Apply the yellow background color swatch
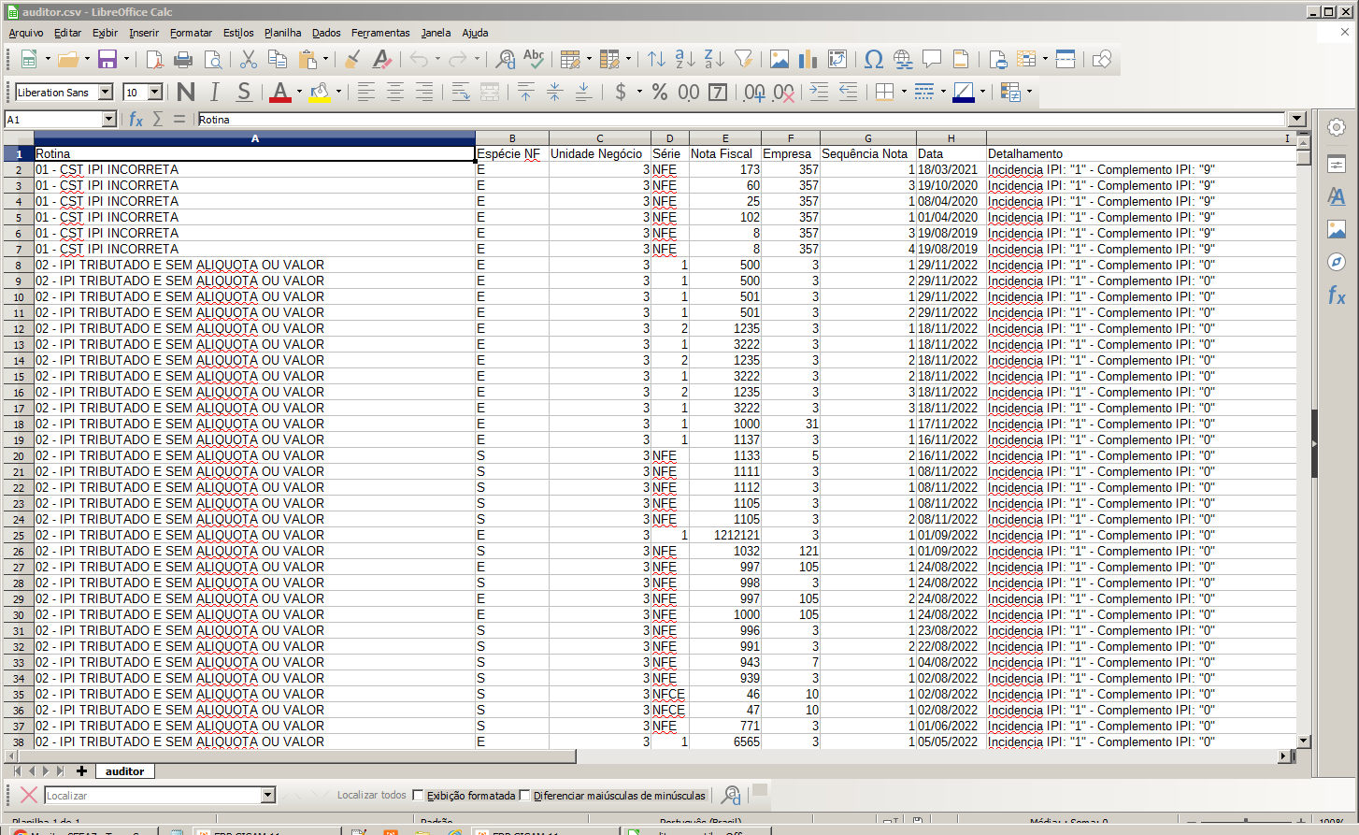The width and height of the screenshot is (1359, 835). pyautogui.click(x=320, y=92)
